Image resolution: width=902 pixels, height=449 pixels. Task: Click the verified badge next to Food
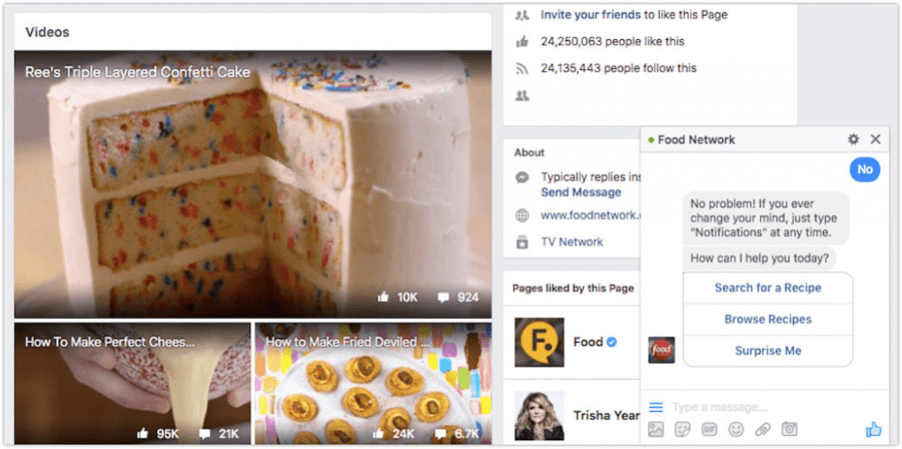point(612,342)
